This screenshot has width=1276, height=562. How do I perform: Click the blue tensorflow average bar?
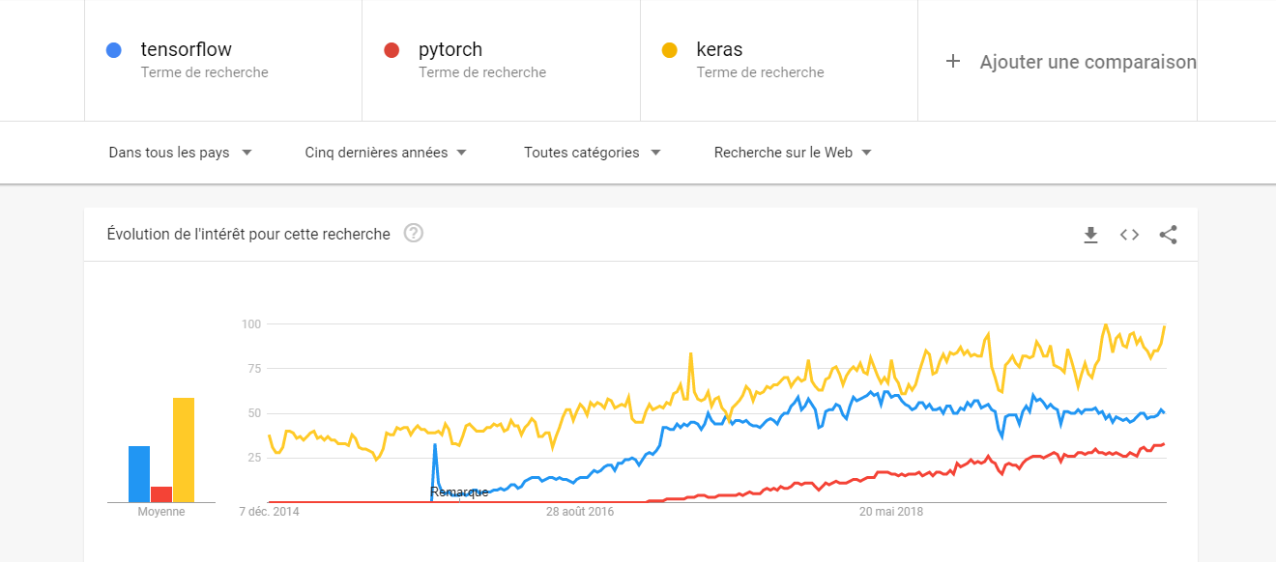pos(139,474)
